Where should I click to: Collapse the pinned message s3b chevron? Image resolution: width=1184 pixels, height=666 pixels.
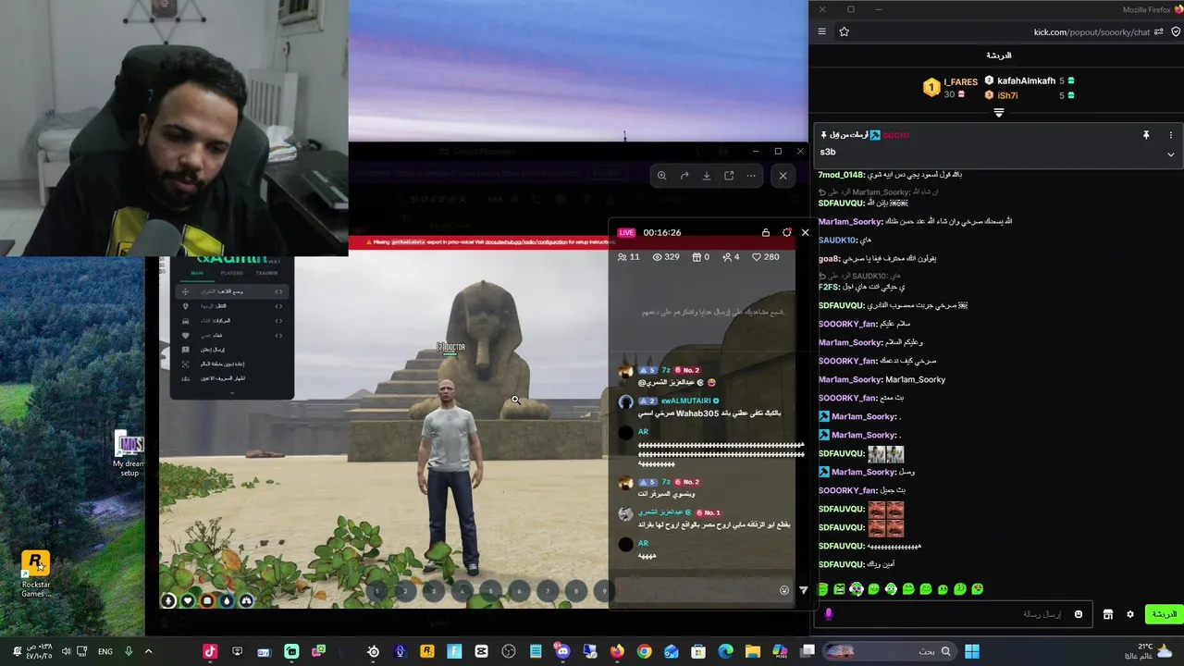pos(1170,154)
